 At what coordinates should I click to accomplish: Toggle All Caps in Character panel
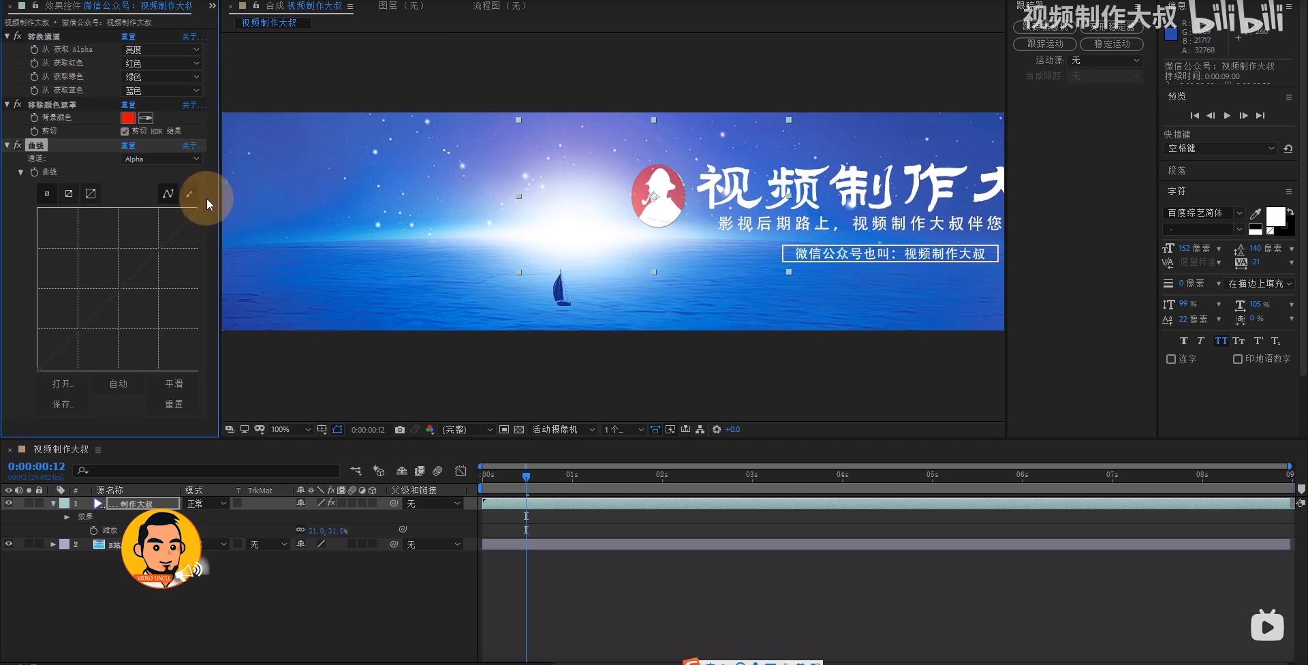(1221, 341)
